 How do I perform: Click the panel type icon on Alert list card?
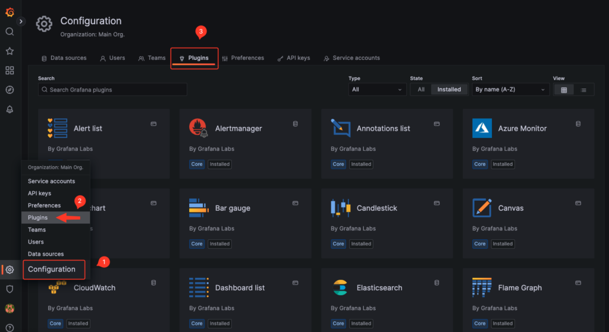153,124
